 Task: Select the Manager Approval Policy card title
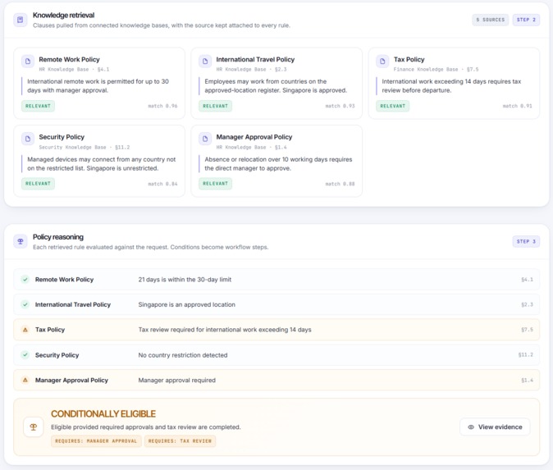pos(254,137)
